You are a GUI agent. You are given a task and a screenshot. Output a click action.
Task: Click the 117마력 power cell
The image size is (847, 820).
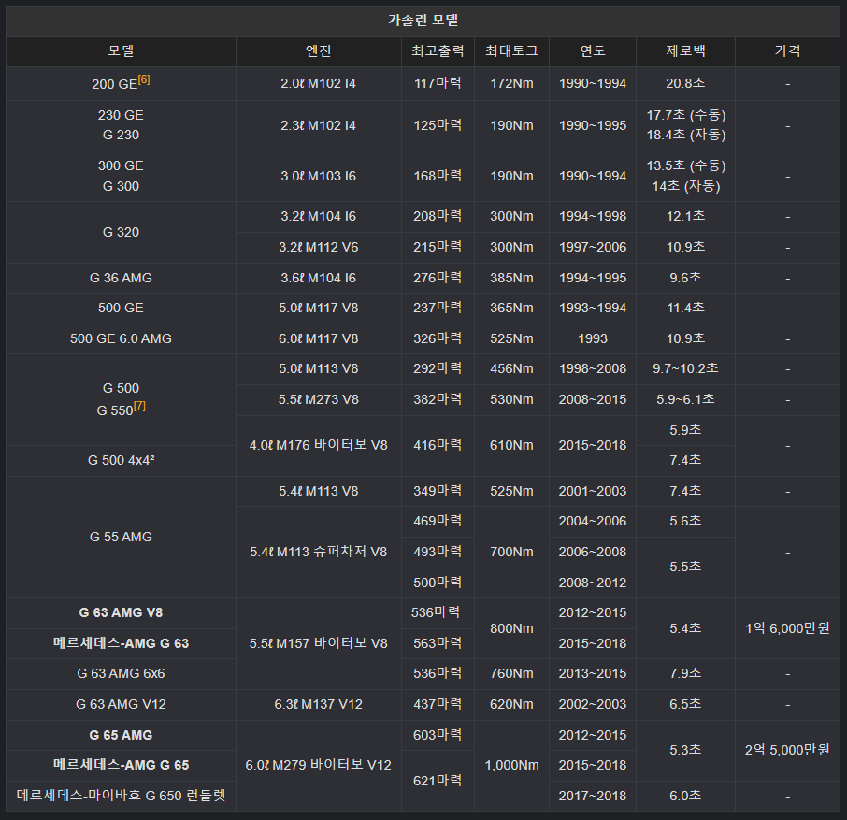[438, 84]
